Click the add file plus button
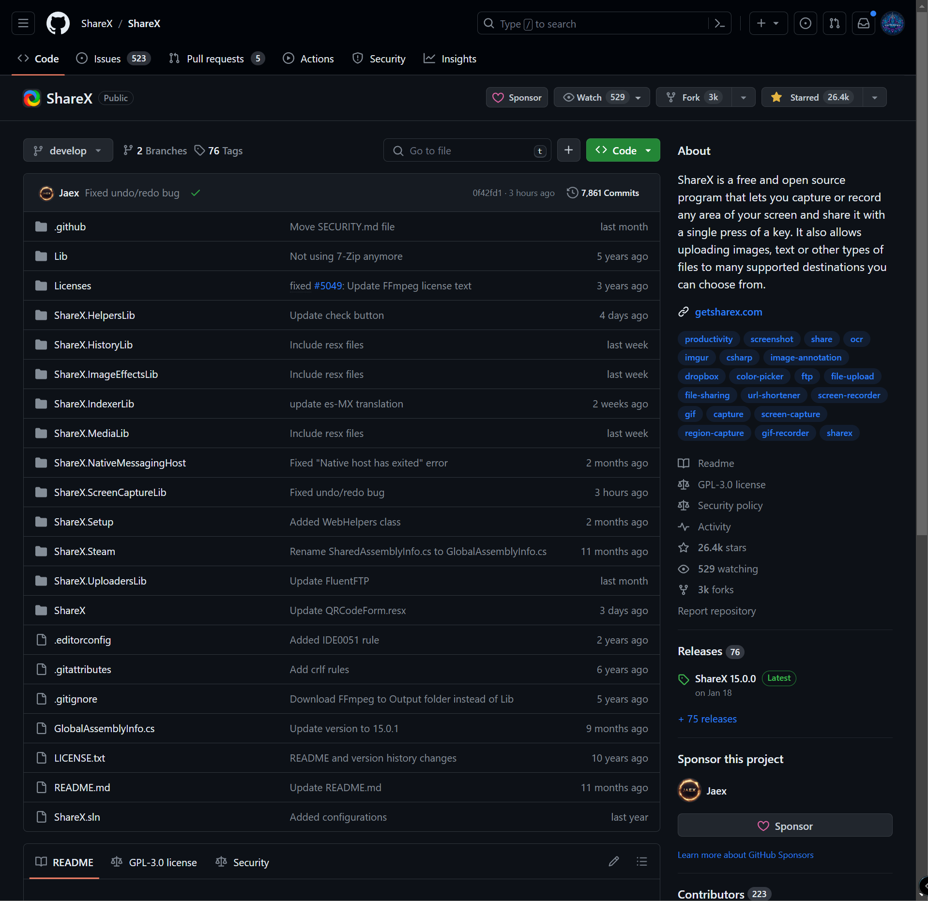Image resolution: width=928 pixels, height=901 pixels. 569,150
